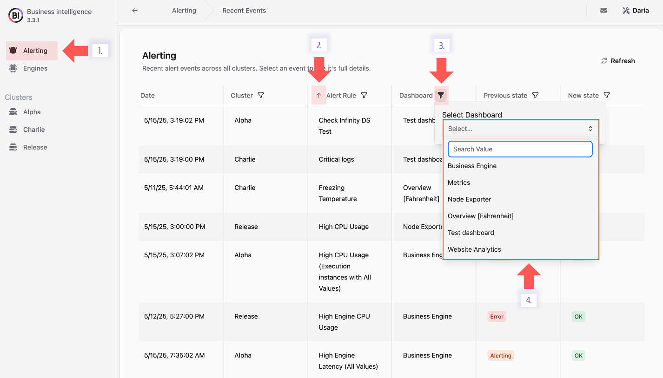663x378 pixels.
Task: Go back using the left arrow icon
Action: [135, 10]
